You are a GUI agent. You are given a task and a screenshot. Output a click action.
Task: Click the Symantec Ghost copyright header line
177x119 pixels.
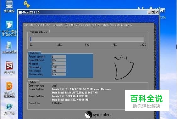(x=78, y=25)
